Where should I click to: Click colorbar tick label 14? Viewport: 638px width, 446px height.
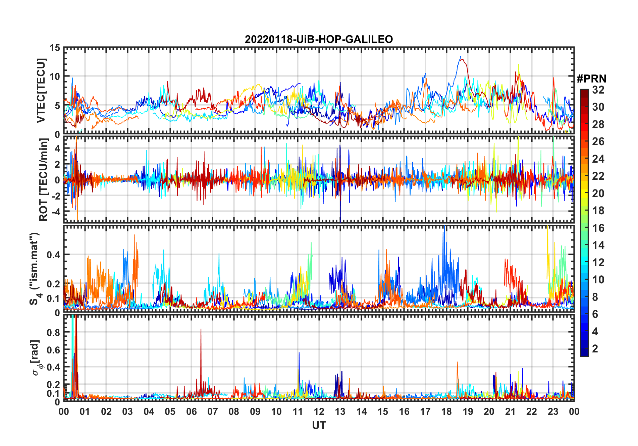point(598,245)
